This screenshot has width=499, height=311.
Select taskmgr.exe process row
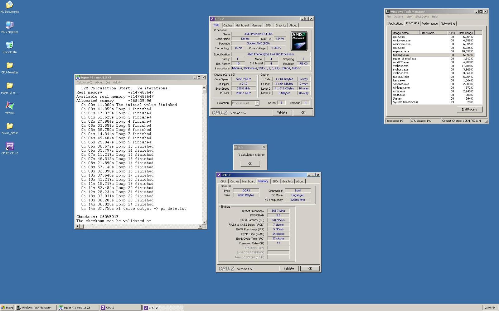click(433, 55)
